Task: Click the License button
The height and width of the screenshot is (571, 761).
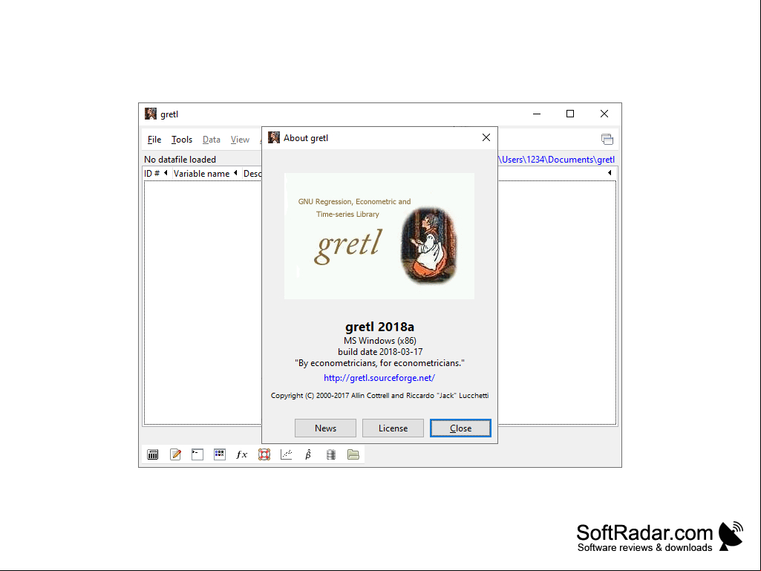Action: (393, 428)
